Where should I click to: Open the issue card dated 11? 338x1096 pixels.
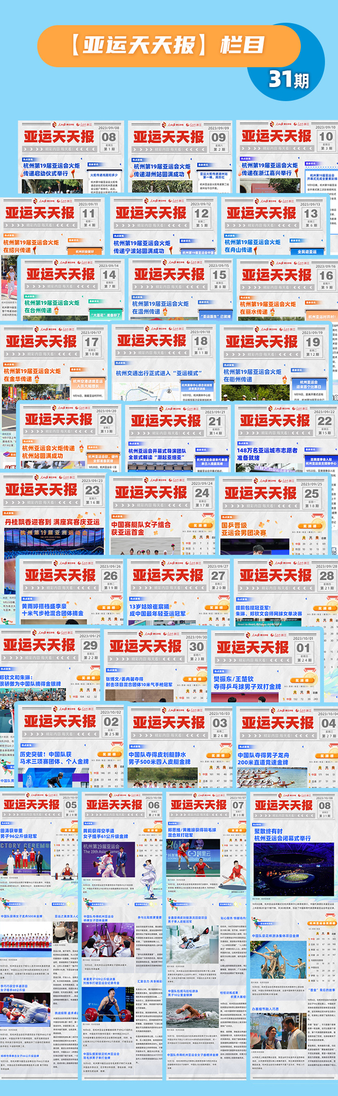52,226
